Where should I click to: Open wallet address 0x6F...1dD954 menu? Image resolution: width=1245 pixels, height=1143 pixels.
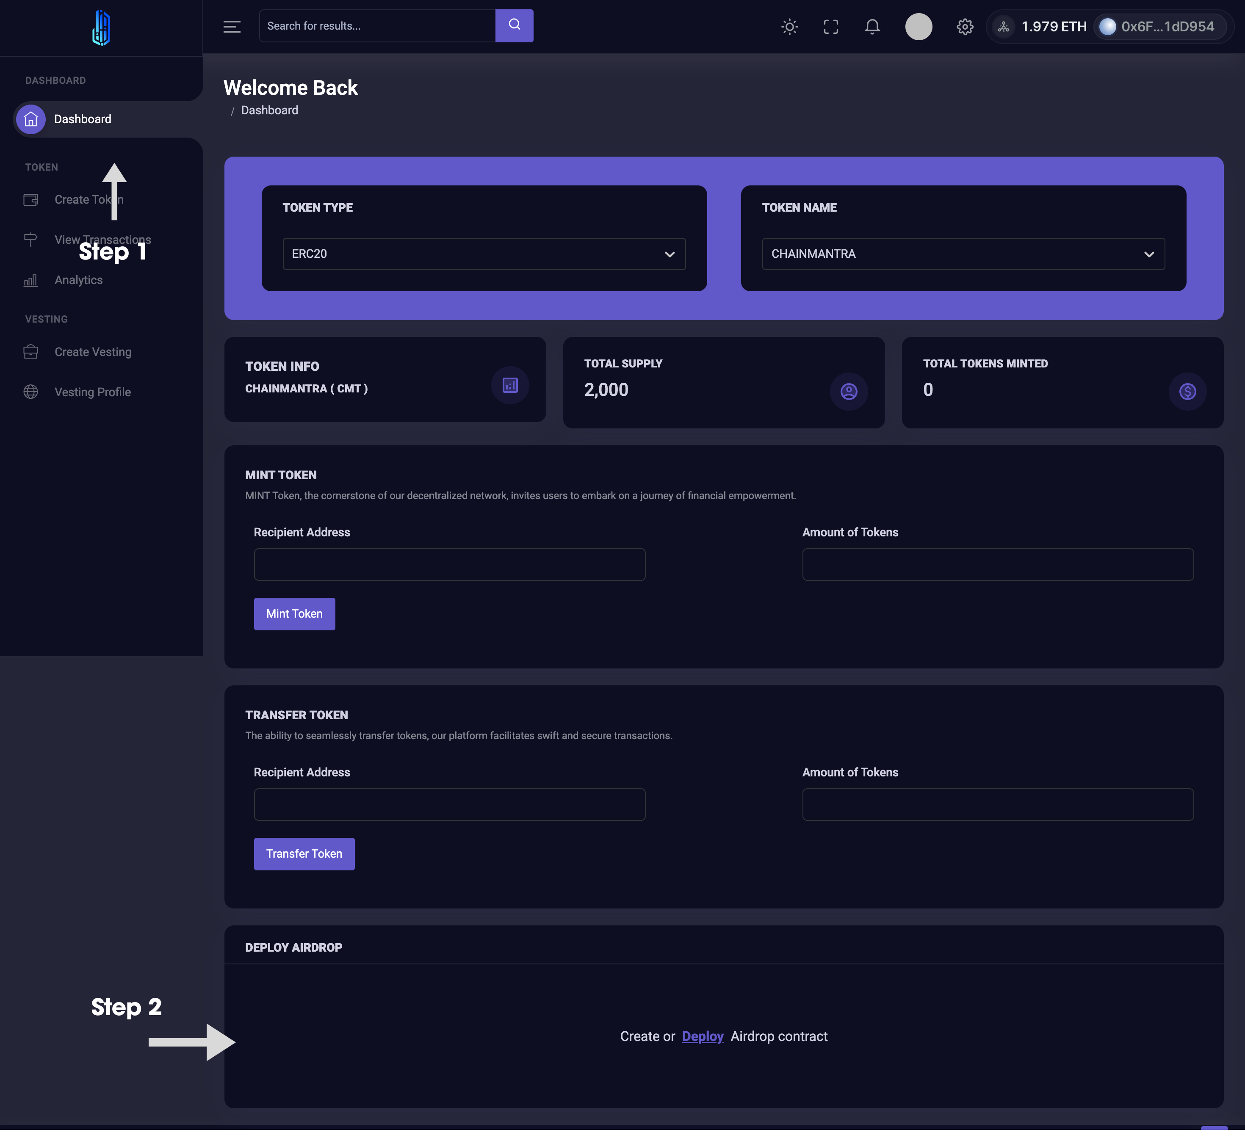(1158, 27)
